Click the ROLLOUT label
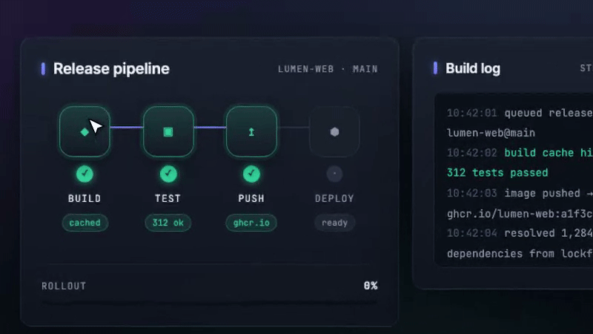Screen dimensions: 593x334 pyautogui.click(x=64, y=286)
